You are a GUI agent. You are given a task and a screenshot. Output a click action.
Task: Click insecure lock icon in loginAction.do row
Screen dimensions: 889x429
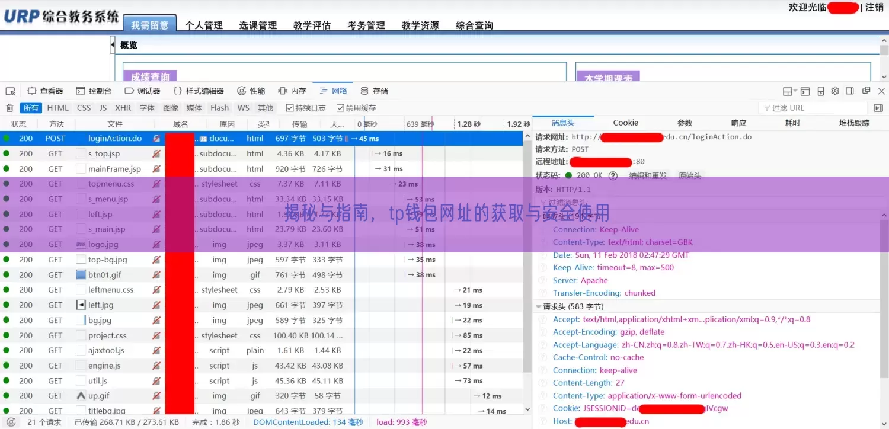pyautogui.click(x=156, y=139)
